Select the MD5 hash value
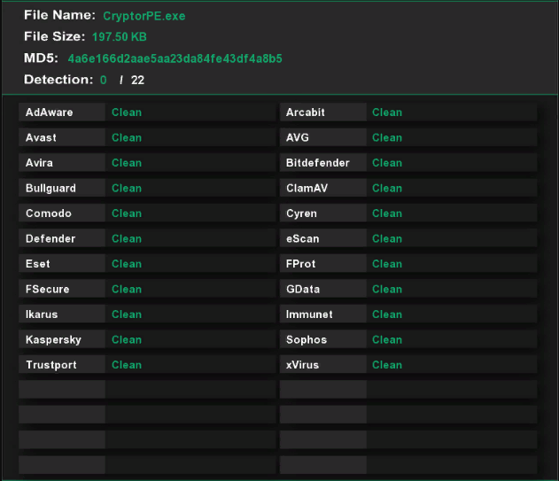Viewport: 559px width, 481px height. click(x=175, y=58)
